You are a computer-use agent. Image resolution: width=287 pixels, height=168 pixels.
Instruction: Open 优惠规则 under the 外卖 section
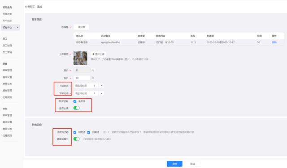click(x=7, y=135)
